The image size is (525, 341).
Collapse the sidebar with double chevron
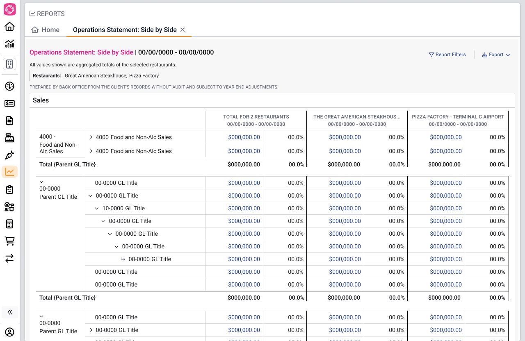click(x=10, y=312)
